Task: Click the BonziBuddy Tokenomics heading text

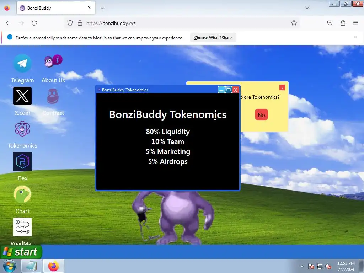Action: pos(168,114)
